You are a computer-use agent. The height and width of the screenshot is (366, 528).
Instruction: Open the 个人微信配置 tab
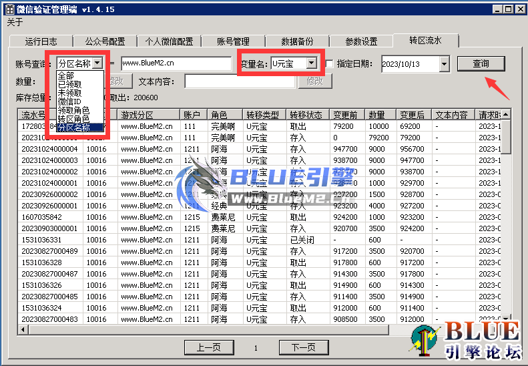click(x=169, y=41)
